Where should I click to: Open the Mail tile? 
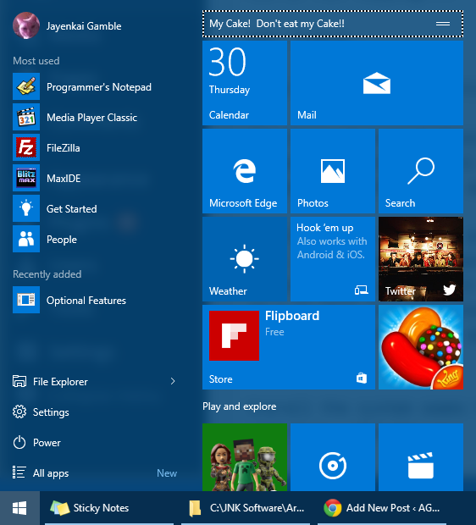(x=377, y=83)
